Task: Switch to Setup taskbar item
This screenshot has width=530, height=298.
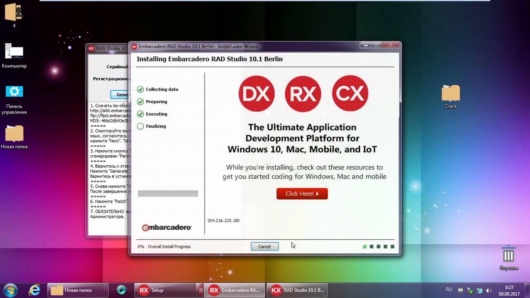Action: (x=165, y=290)
